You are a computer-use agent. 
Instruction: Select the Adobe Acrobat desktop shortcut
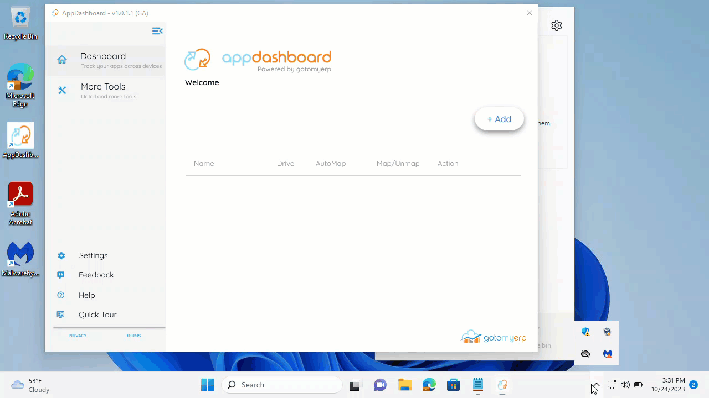[x=20, y=204]
